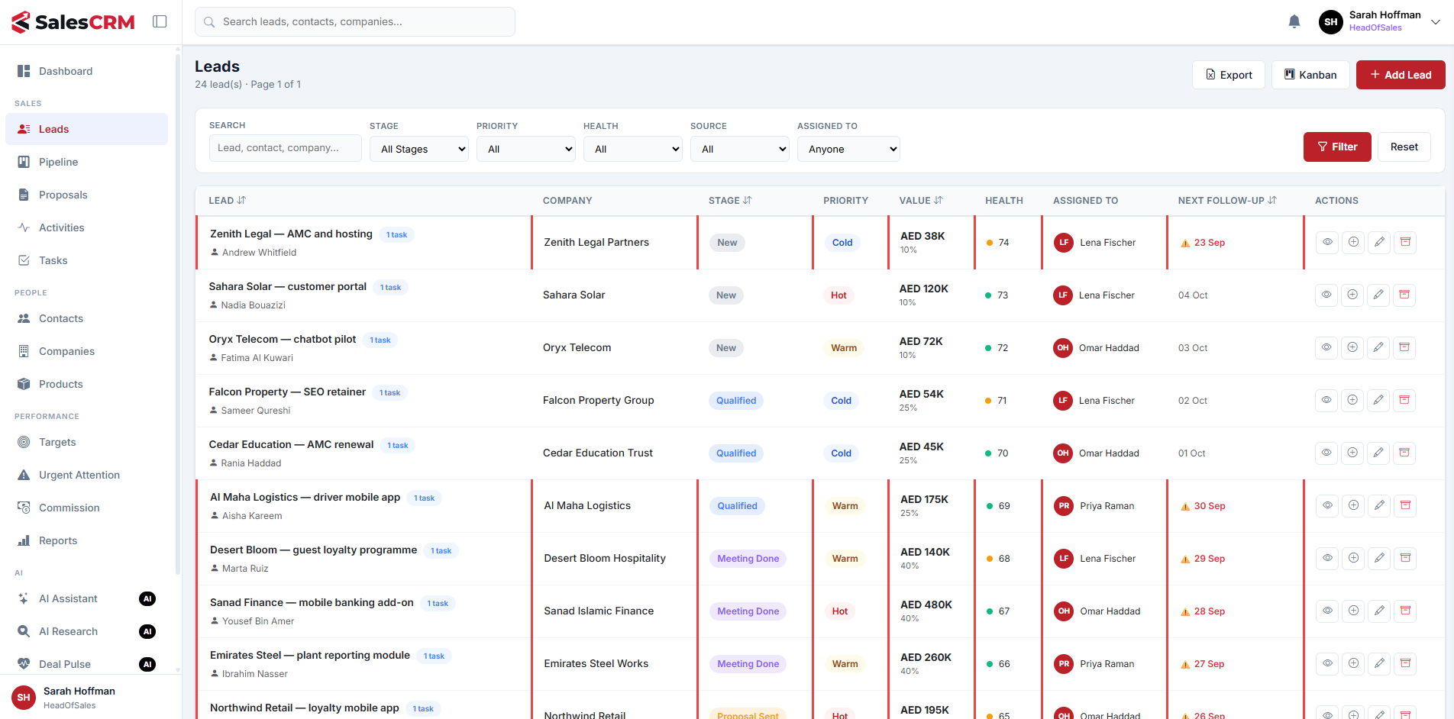Archive the Desert Bloom lead
Screen dimensions: 1454x719
coord(1405,558)
